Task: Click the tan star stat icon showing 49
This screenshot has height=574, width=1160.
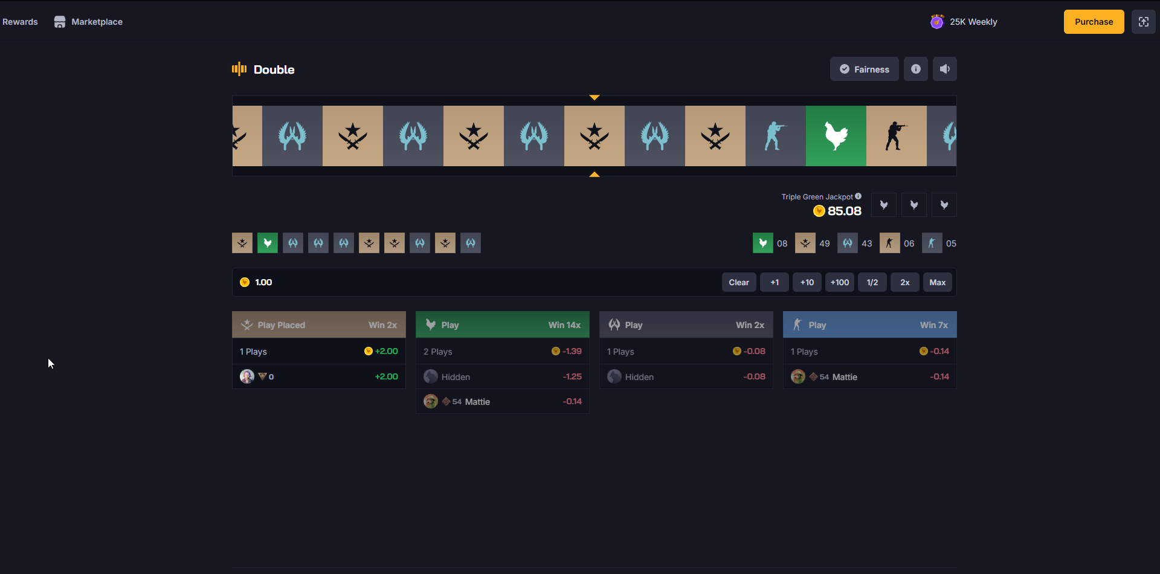Action: tap(805, 243)
